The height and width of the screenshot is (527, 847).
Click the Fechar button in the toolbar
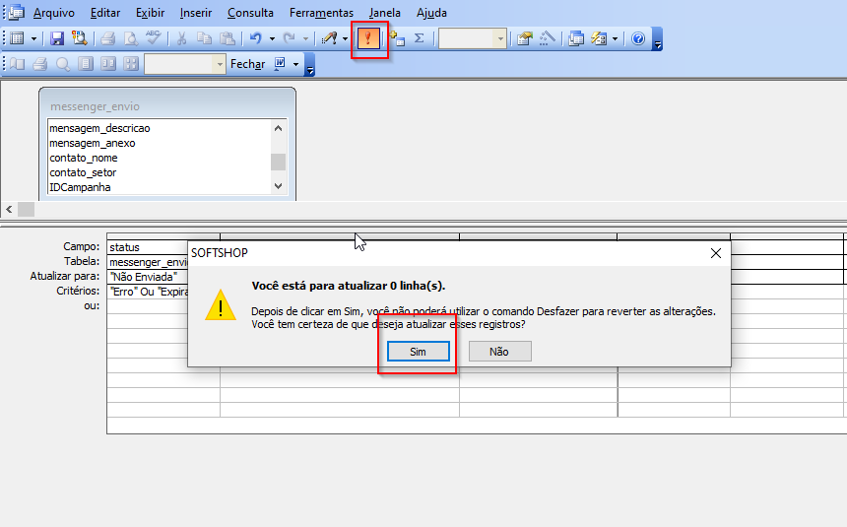pyautogui.click(x=247, y=64)
